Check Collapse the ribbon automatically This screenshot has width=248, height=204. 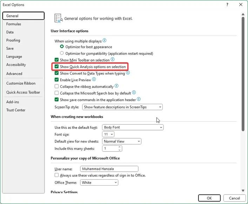56,86
